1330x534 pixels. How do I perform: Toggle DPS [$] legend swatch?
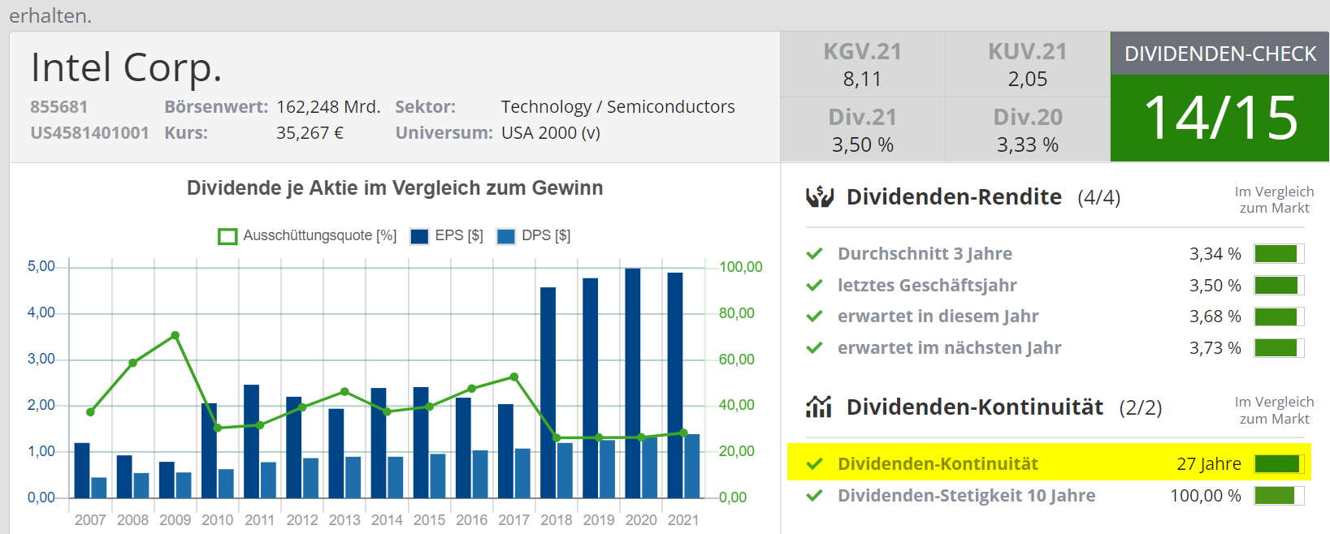(x=506, y=236)
